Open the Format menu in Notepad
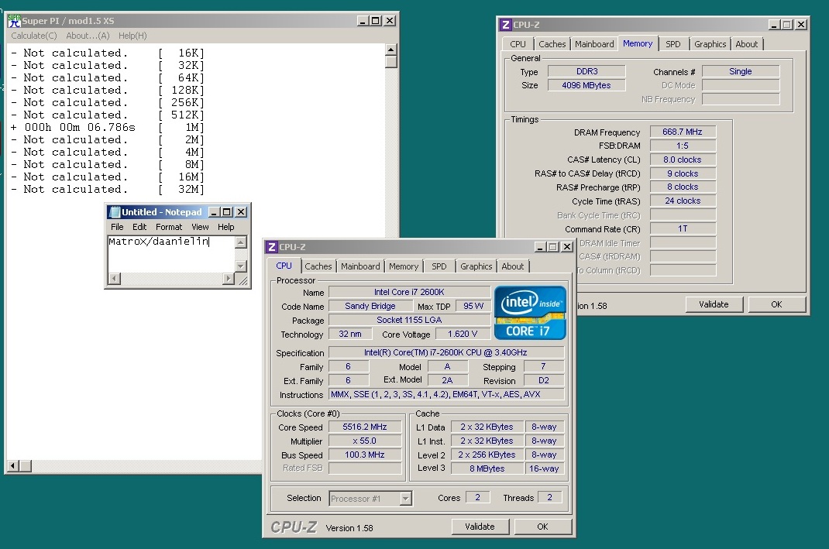 [x=169, y=227]
